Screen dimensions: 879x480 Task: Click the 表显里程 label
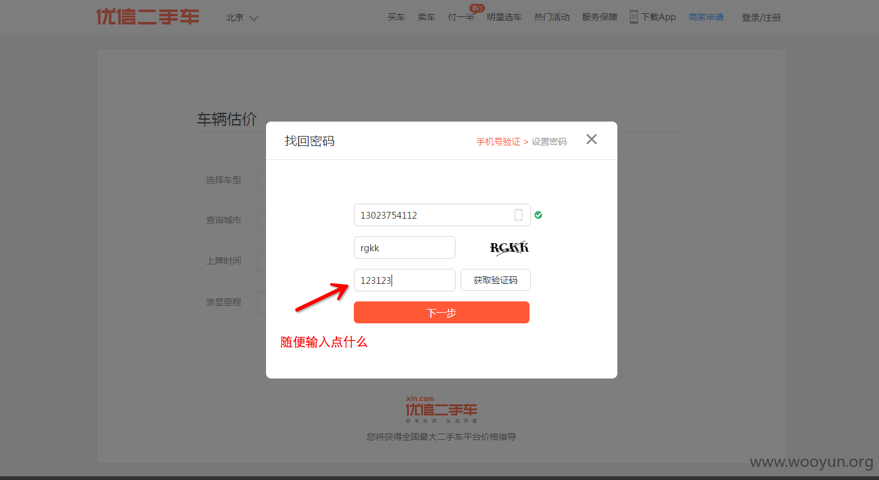[223, 302]
